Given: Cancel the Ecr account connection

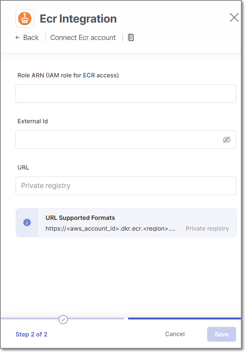Looking at the screenshot, I should pyautogui.click(x=175, y=334).
